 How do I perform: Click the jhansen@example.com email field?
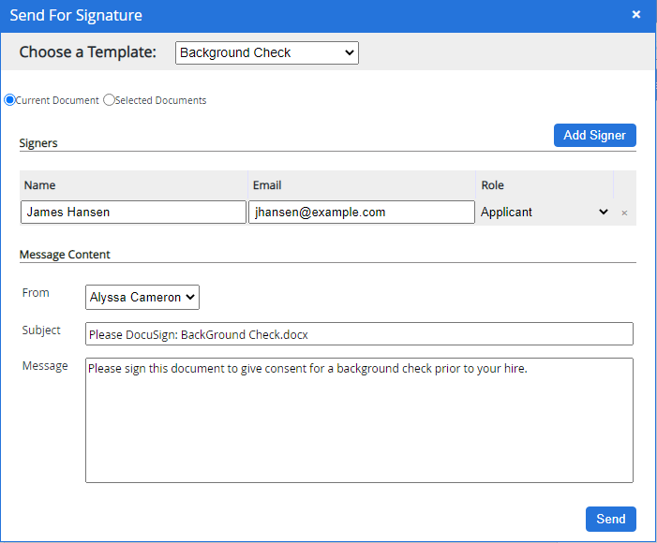tap(361, 213)
